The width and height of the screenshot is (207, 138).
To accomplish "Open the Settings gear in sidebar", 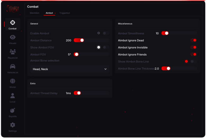I will 13,127.
